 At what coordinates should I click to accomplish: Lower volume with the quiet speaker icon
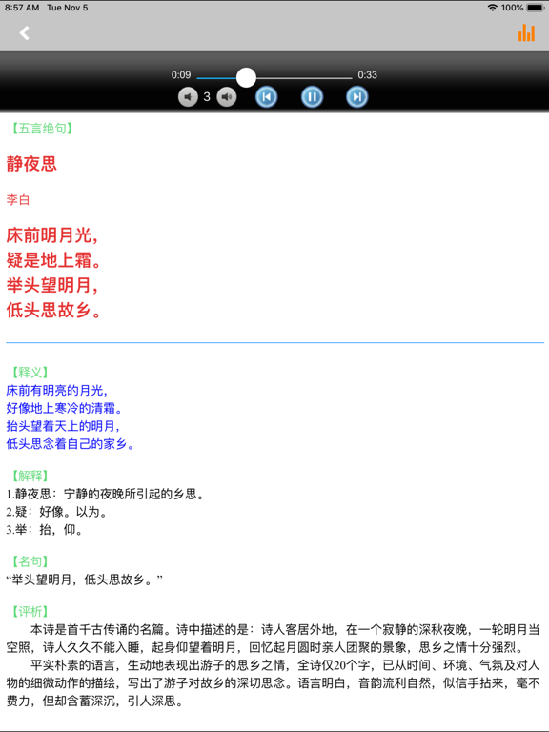(x=188, y=97)
